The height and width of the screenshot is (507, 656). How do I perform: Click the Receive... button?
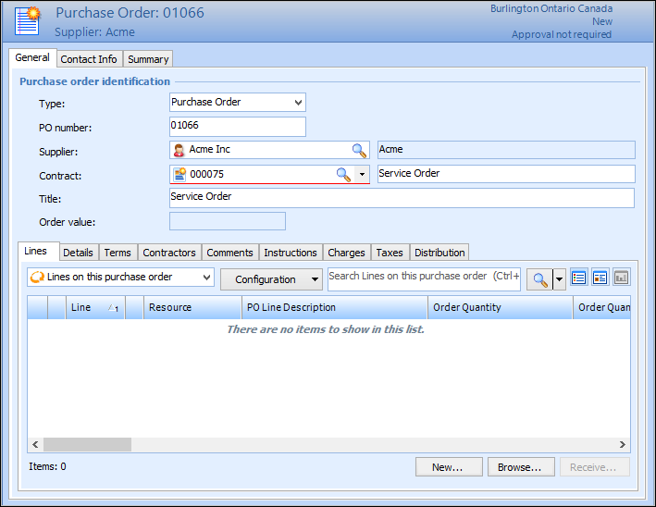[594, 467]
